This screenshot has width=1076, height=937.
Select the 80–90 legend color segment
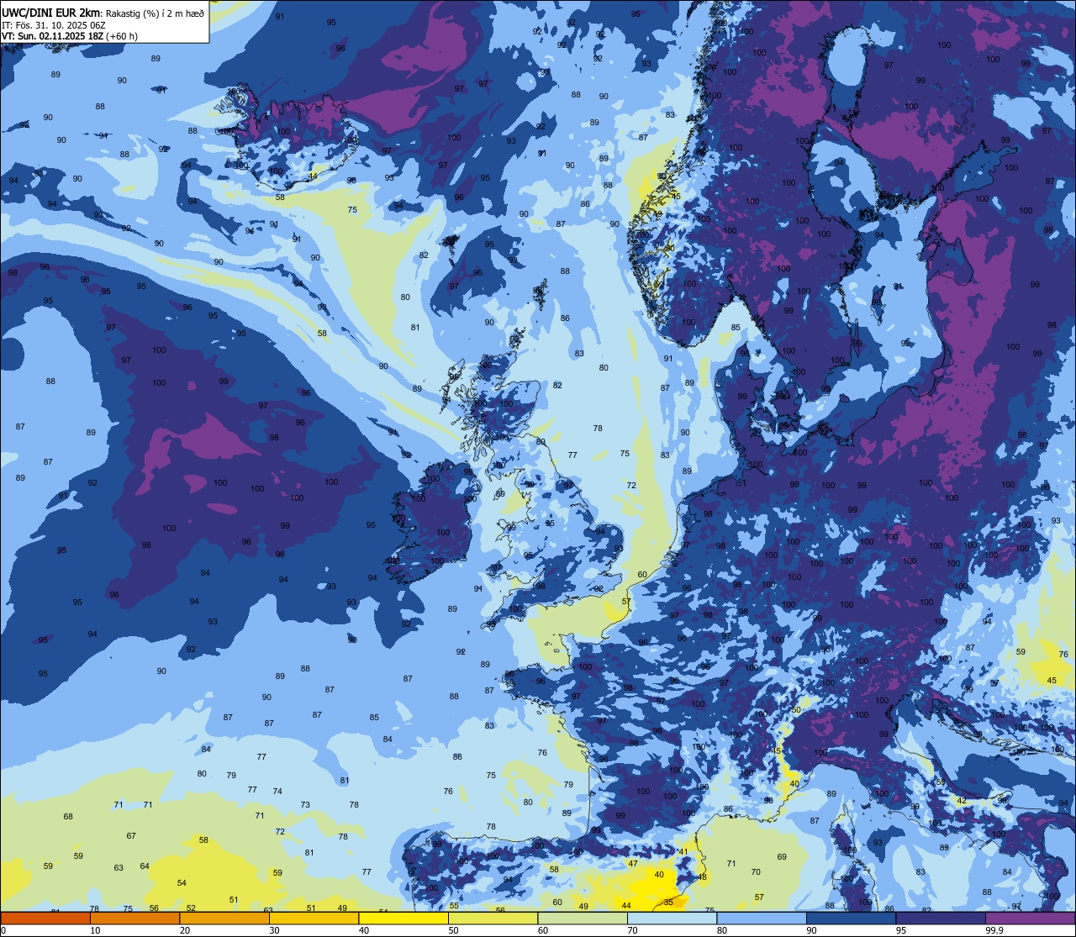(x=762, y=919)
